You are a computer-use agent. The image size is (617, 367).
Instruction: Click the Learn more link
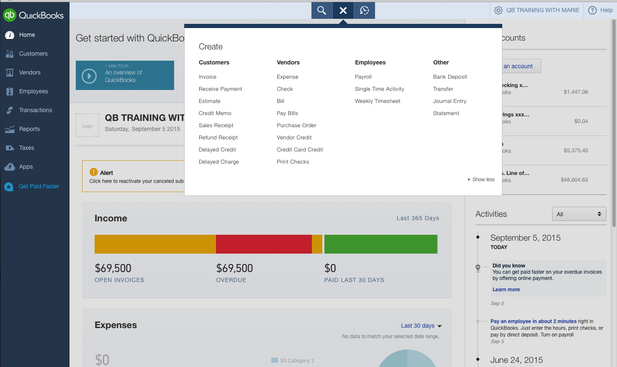(x=506, y=290)
